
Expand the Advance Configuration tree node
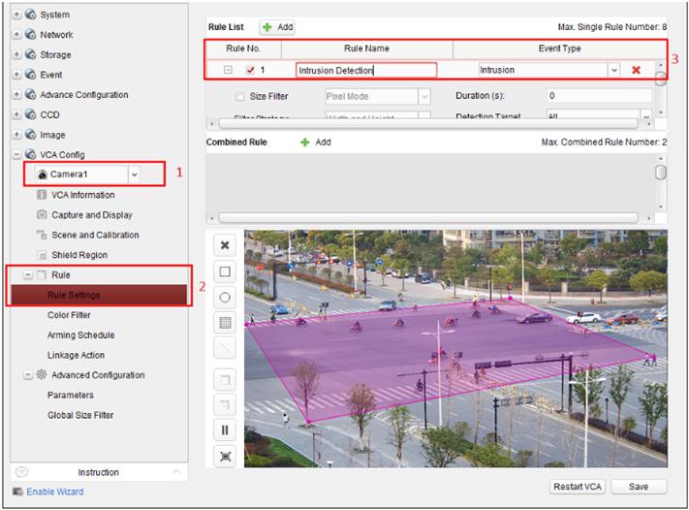click(x=16, y=94)
